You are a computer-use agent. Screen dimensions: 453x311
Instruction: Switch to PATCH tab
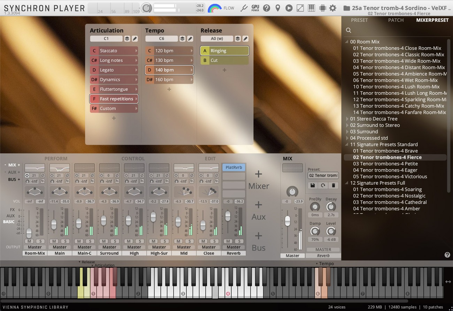point(396,20)
